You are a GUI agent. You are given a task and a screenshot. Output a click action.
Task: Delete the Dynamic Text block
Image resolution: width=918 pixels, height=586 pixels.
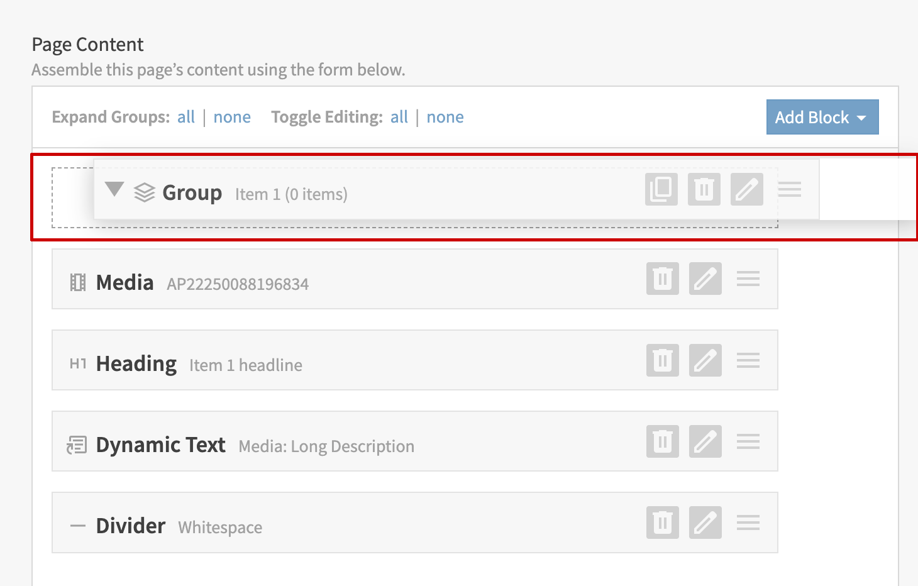point(662,441)
